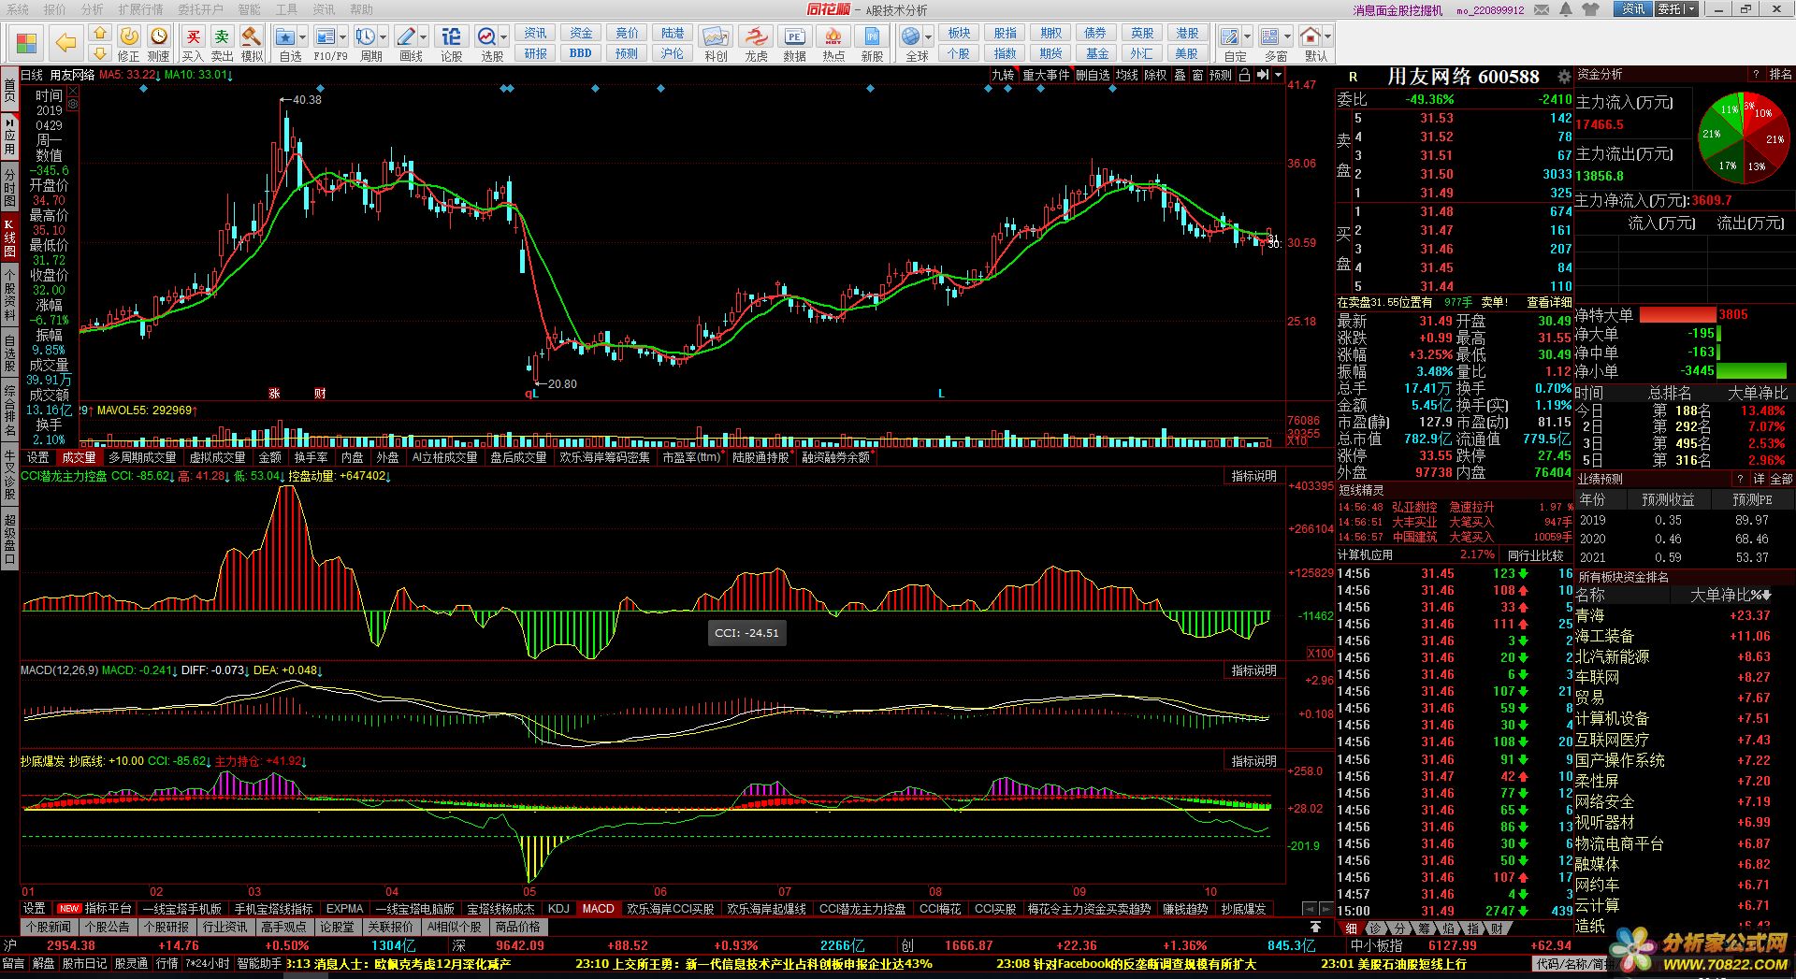Open the 自选 watchlist star folder icon
Image resolution: width=1796 pixels, height=979 pixels.
coord(286,36)
